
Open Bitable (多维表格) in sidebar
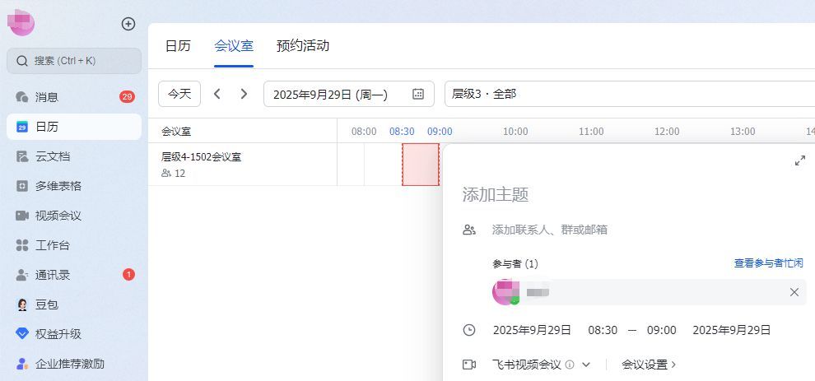[x=58, y=186]
